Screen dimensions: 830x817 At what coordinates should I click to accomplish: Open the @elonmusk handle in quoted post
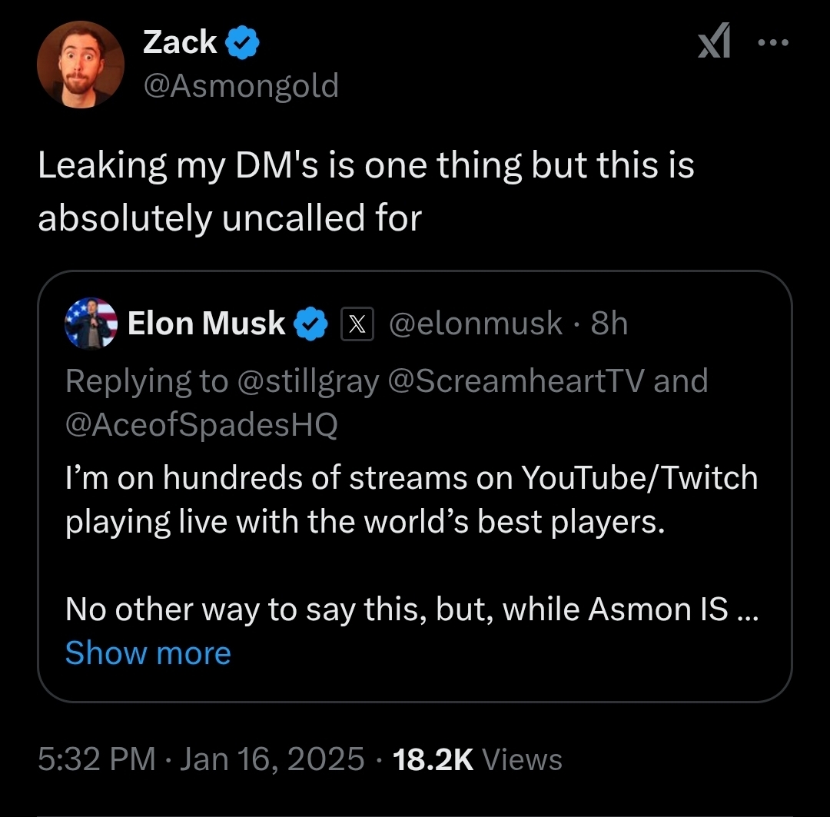click(x=476, y=324)
